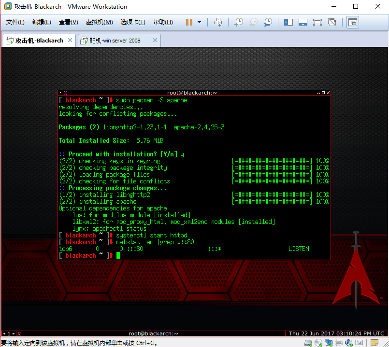389x347 pixels.
Task: Click the 'checking keys in keyring' progress bar
Action: click(x=272, y=161)
